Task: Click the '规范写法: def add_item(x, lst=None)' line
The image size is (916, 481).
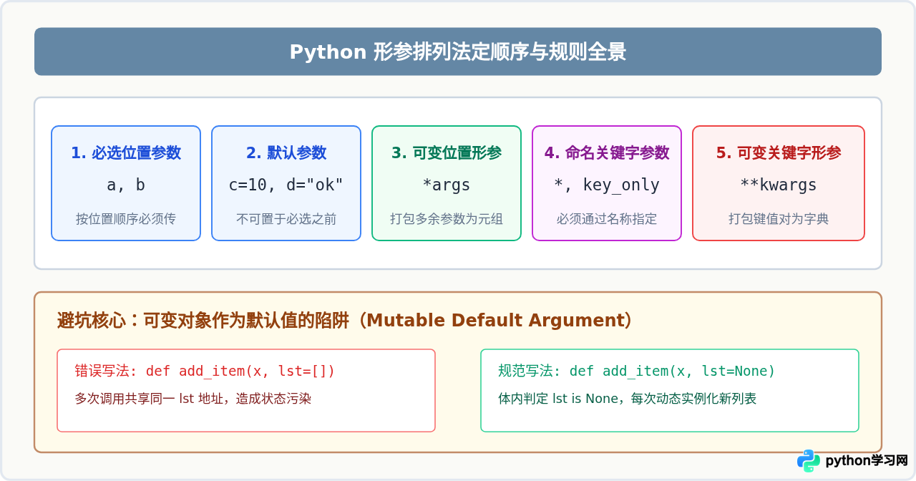Action: coord(637,371)
